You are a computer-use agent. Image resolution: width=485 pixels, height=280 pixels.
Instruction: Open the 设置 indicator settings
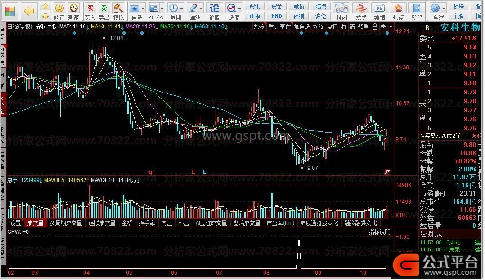pyautogui.click(x=15, y=223)
